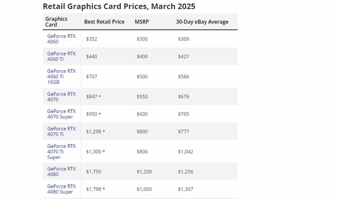Image resolution: width=337 pixels, height=199 pixels.
Task: Click the GeForce RTX 4060 Ti link
Action: (61, 56)
